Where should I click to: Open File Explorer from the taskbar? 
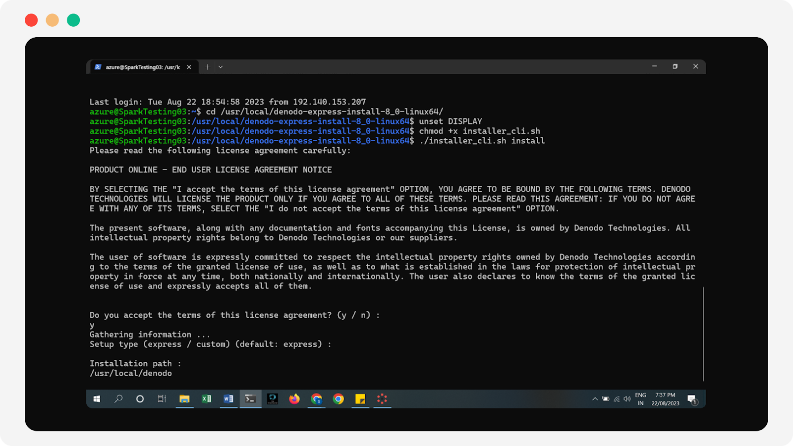click(x=184, y=399)
